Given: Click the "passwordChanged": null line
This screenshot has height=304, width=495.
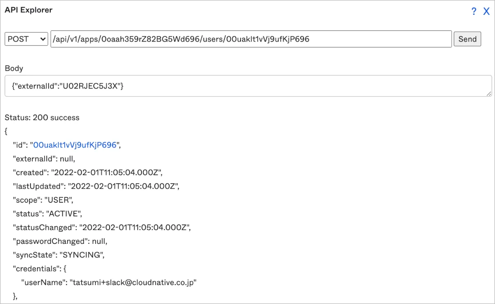Looking at the screenshot, I should tap(60, 241).
